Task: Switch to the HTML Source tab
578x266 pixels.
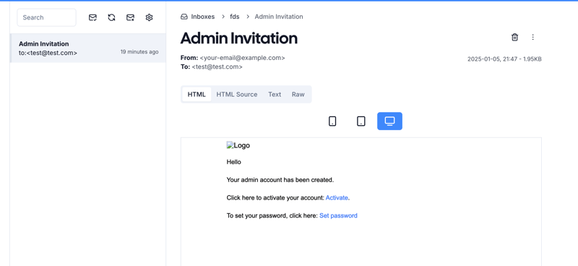Action: click(237, 95)
